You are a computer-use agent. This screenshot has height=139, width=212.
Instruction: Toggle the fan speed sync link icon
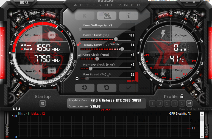point(109,75)
